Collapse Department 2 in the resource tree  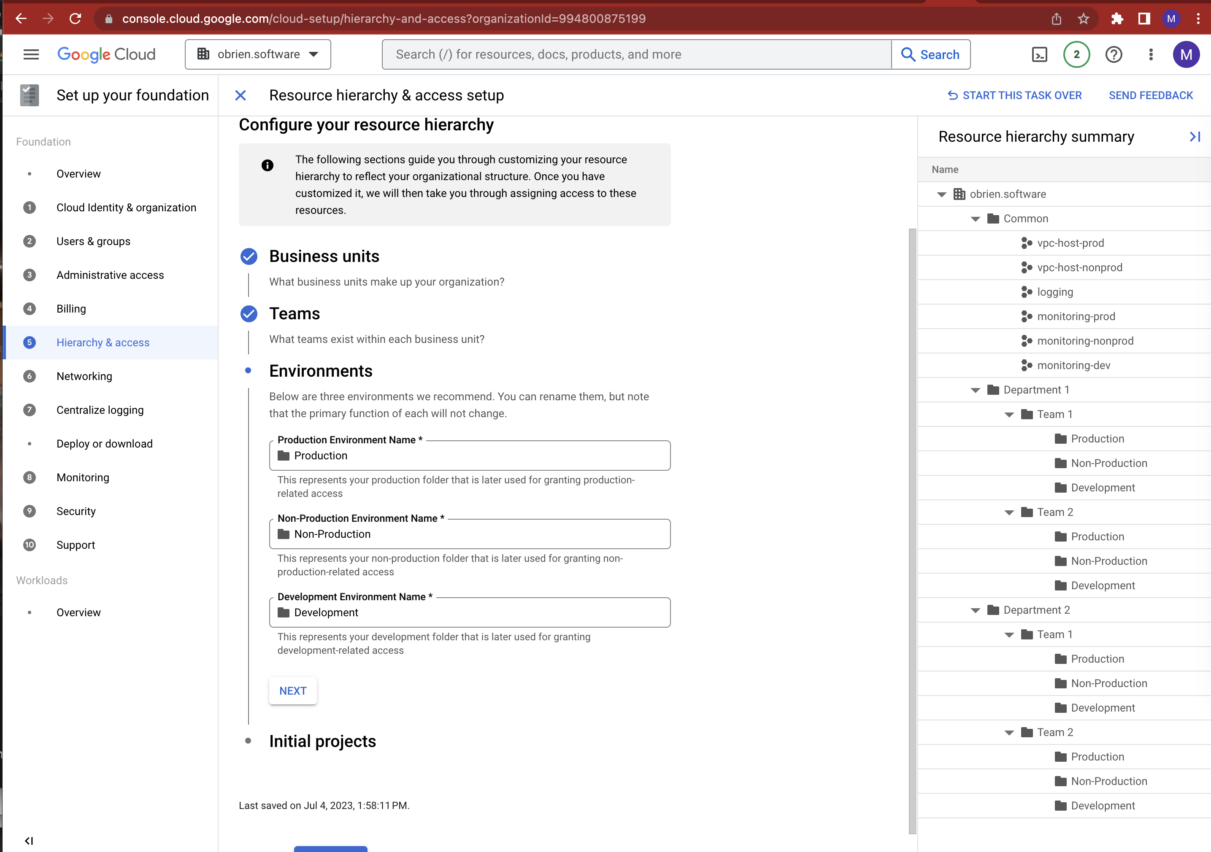[x=975, y=610]
